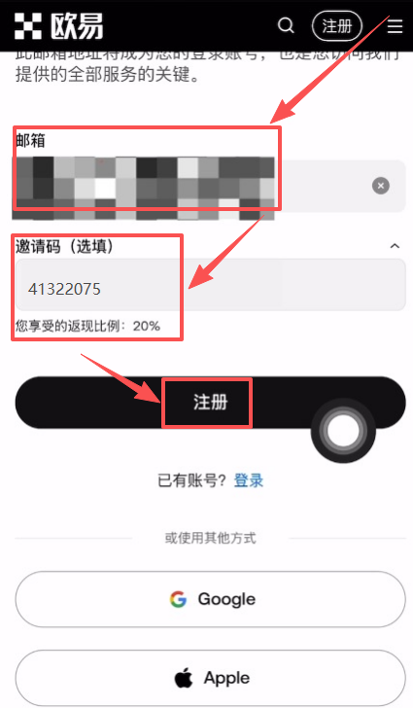The image size is (413, 708).
Task: Click the OKX checkerboard logo icon
Action: [x=28, y=26]
